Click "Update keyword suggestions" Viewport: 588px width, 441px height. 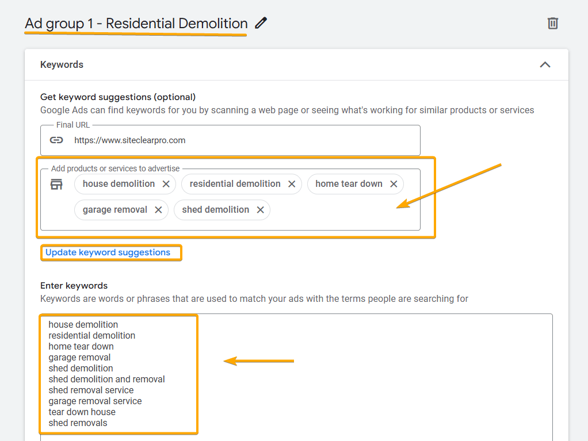pos(111,252)
